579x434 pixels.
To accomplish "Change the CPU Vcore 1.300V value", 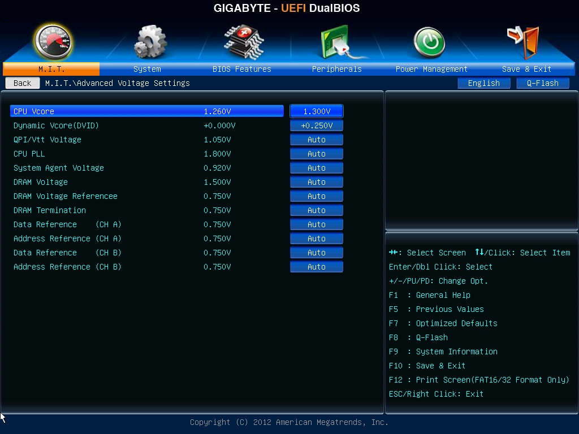I will pos(317,111).
